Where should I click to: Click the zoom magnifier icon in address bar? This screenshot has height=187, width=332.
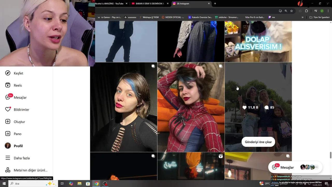click(x=286, y=11)
